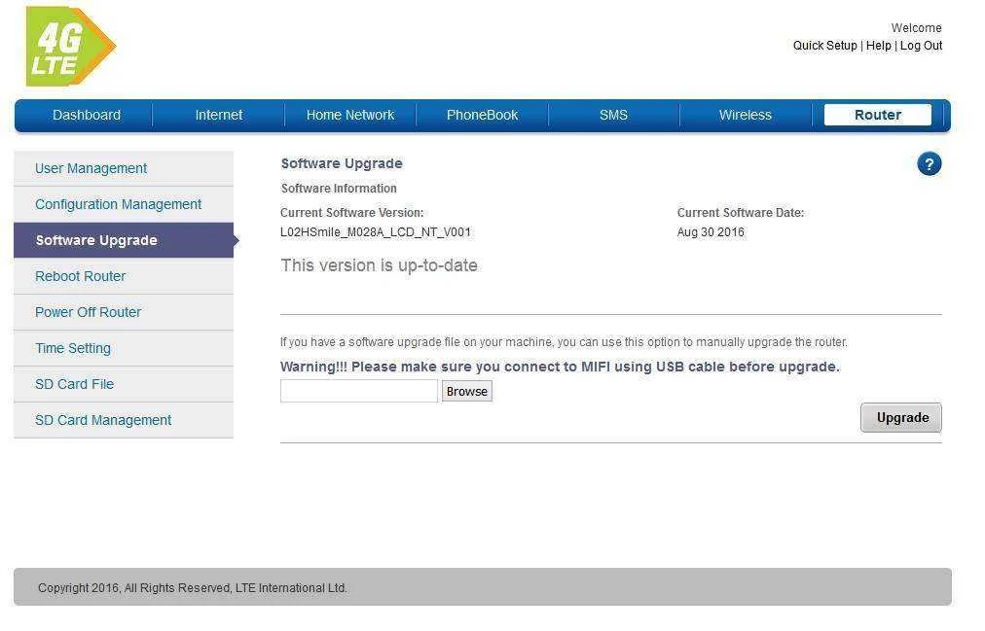Open the Wireless tab
This screenshot has height=631, width=985.
click(x=745, y=116)
